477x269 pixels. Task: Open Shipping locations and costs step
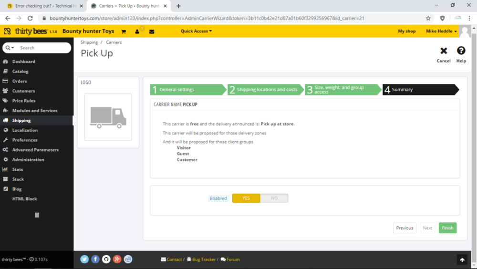(266, 90)
